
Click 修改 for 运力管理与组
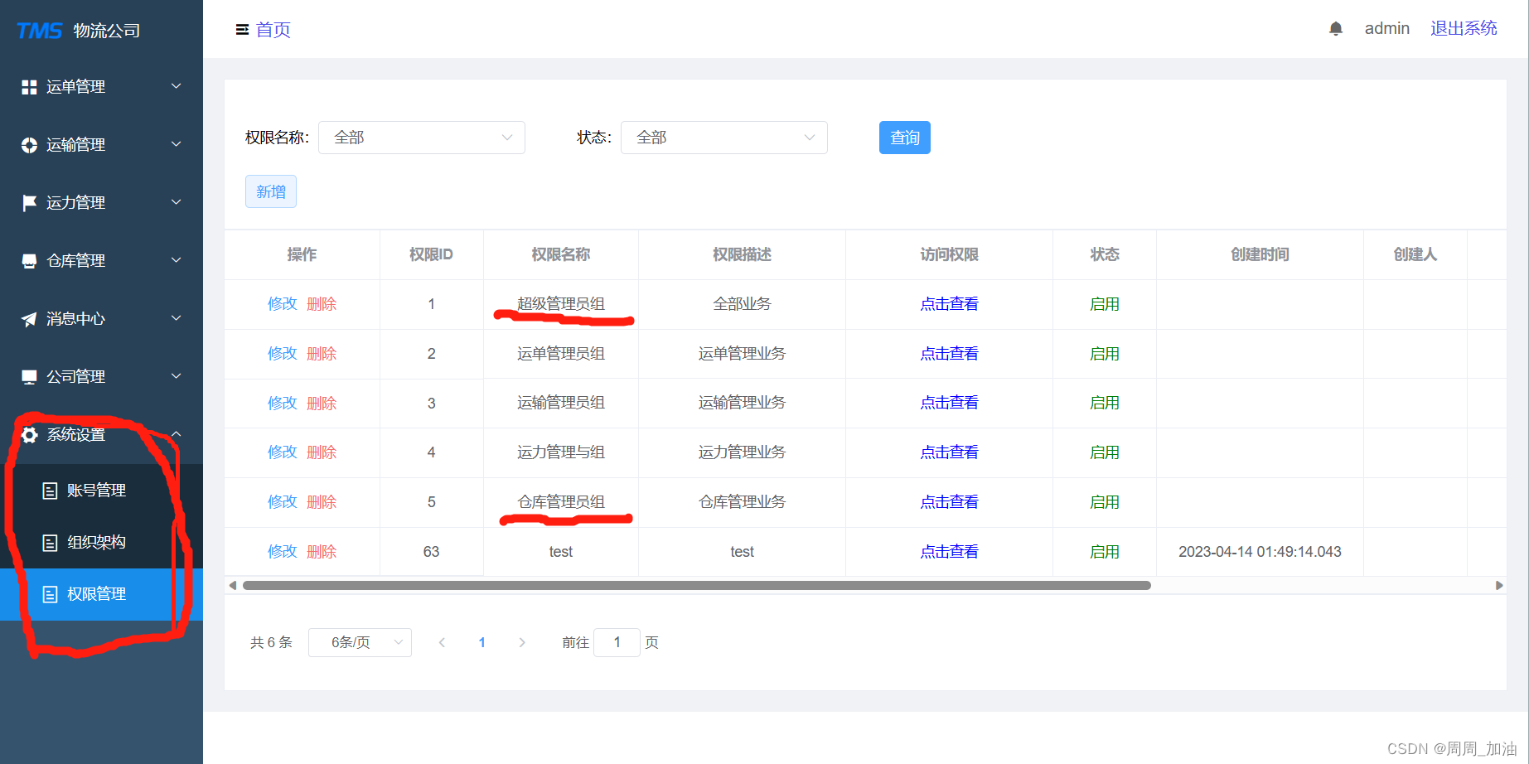(x=283, y=452)
